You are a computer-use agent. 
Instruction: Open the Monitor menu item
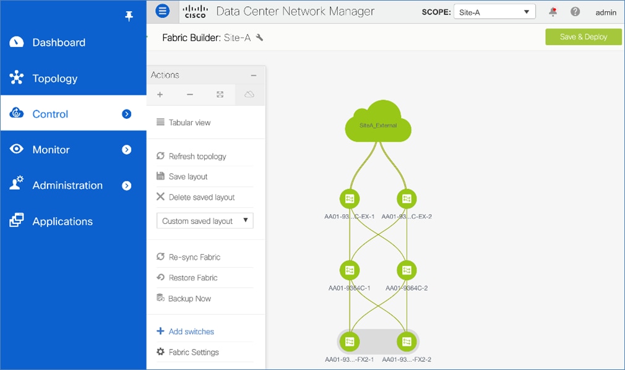click(74, 150)
